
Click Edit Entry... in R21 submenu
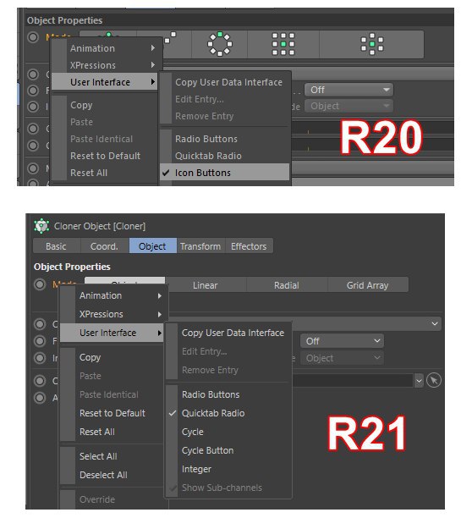pyautogui.click(x=228, y=351)
